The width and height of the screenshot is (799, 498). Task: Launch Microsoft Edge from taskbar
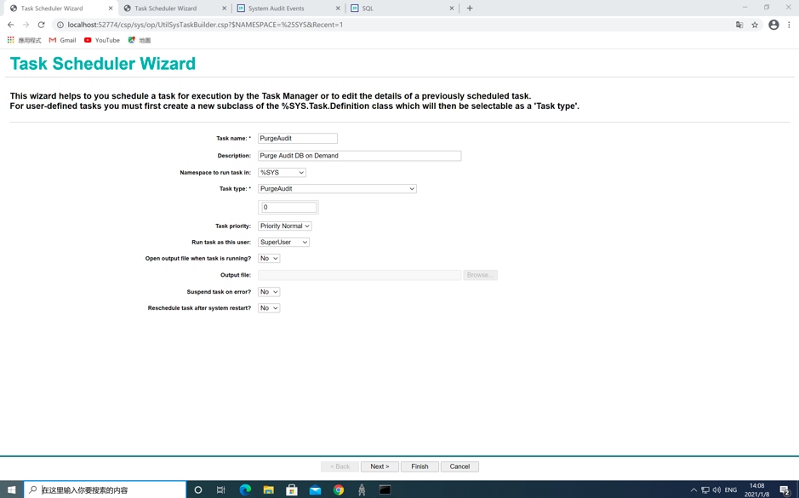(x=245, y=489)
